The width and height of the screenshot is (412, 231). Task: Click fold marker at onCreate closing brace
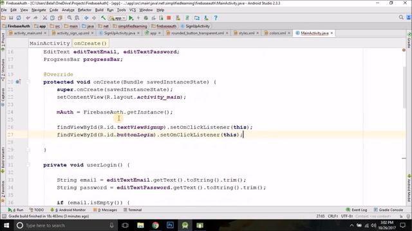(x=28, y=150)
